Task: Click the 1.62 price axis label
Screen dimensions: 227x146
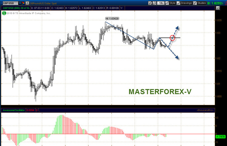Action: point(218,58)
